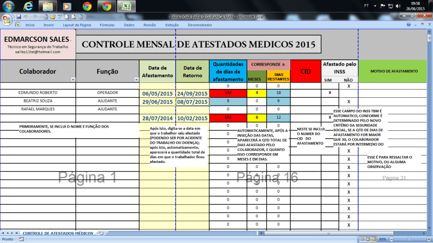The height and width of the screenshot is (243, 433).
Task: Open the Fórmulas ribbon tab
Action: [x=107, y=25]
